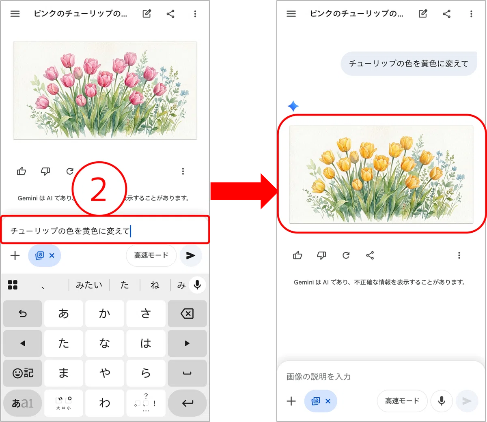
Task: Select the みたい keyboard suggestion
Action: coord(89,285)
